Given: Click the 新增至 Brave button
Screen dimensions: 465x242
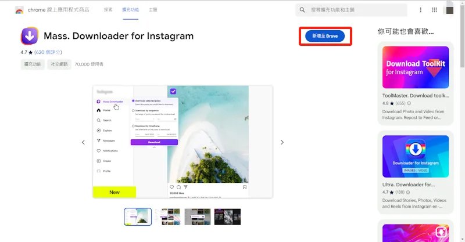Looking at the screenshot, I should click(x=325, y=36).
